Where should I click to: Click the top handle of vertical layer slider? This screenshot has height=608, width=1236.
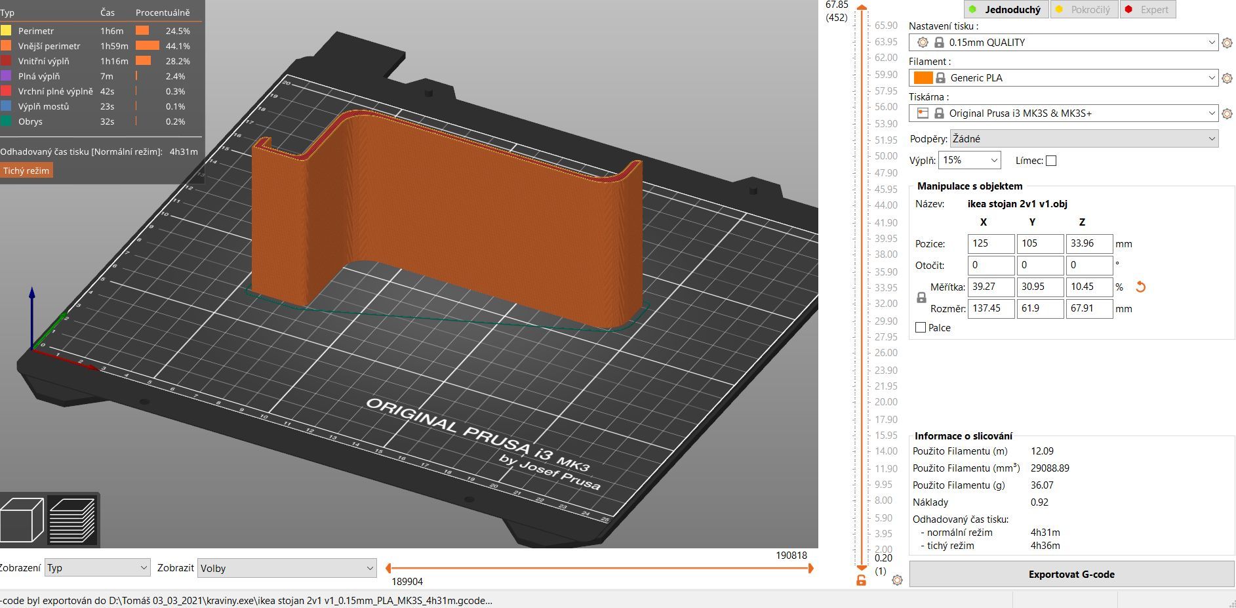pyautogui.click(x=862, y=8)
